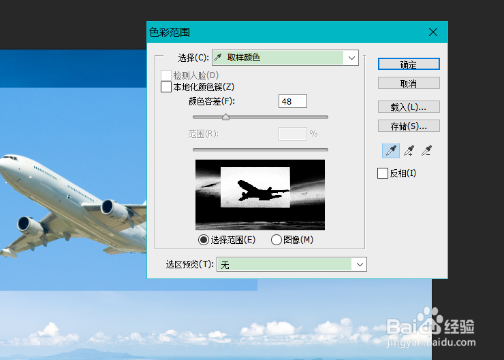Select the add-to-sample eyedropper tool
Image resolution: width=504 pixels, height=360 pixels.
(x=409, y=151)
